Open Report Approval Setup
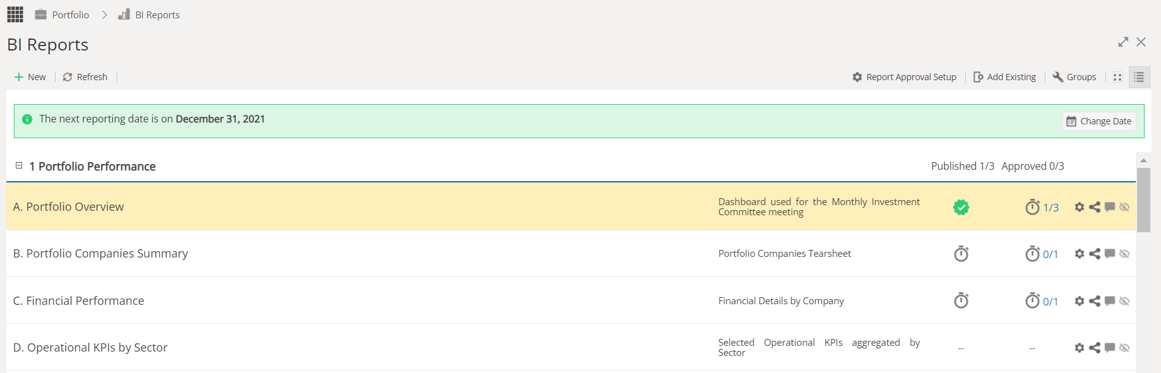Image resolution: width=1161 pixels, height=373 pixels. (904, 77)
